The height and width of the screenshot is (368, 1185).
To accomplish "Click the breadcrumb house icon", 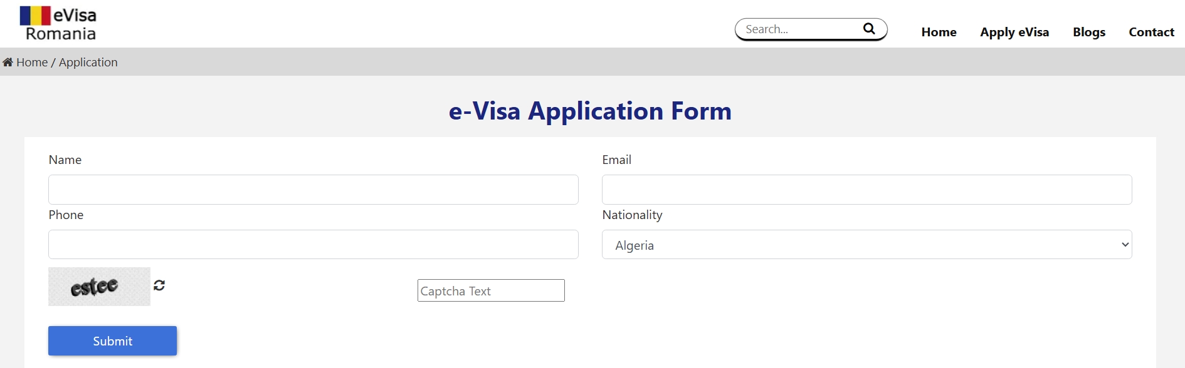I will click(x=8, y=63).
